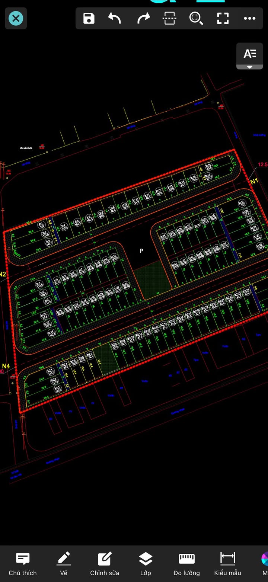Tap the yellow N4 node label
Screen dimensions: 268x582
(6, 366)
